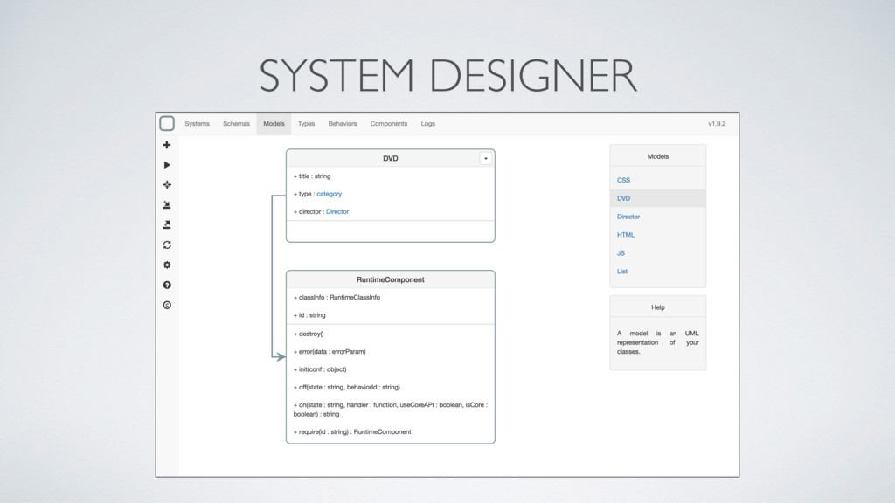
Task: Select CSS in the Models list
Action: [623, 180]
